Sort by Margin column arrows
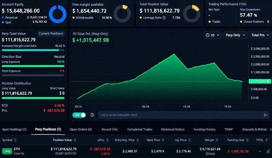272x158 pixels. tap(217, 140)
